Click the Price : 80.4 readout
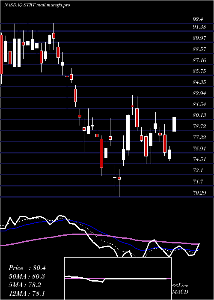 (27, 268)
